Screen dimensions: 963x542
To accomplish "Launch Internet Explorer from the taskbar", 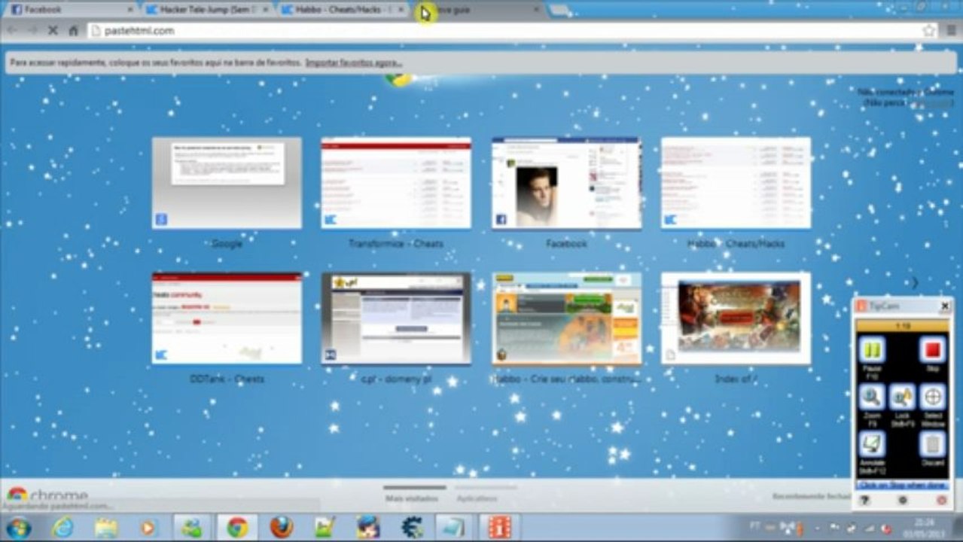I will (x=63, y=528).
